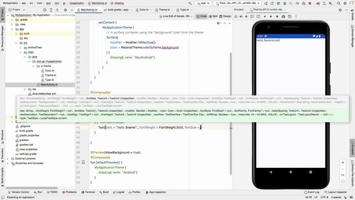Expand all icon in Project panel
The height and width of the screenshot is (200, 355).
coord(51,10)
